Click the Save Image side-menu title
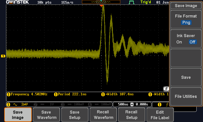This screenshot has width=203, height=122. (186, 6)
